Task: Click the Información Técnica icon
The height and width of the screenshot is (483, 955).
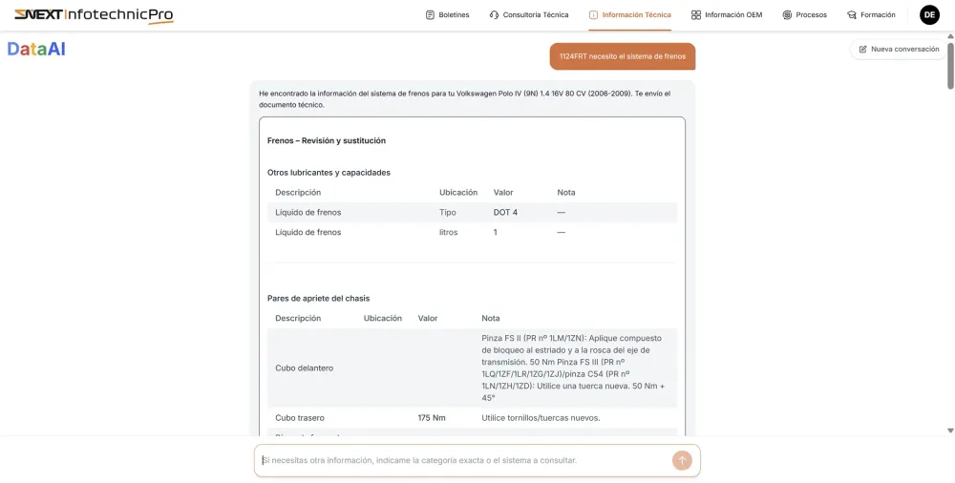Action: pos(593,15)
